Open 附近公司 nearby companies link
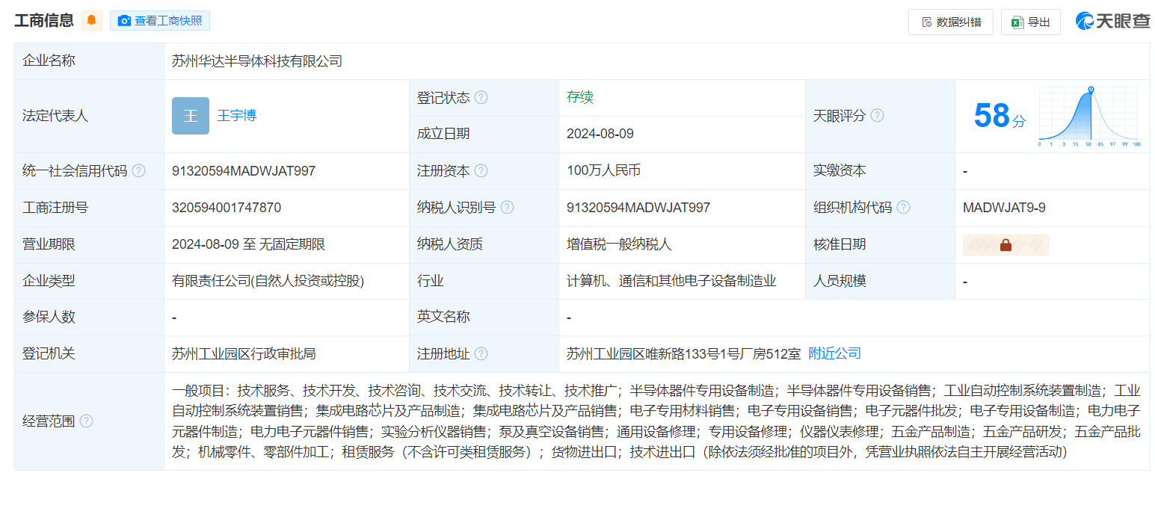The width and height of the screenshot is (1155, 526). 835,353
